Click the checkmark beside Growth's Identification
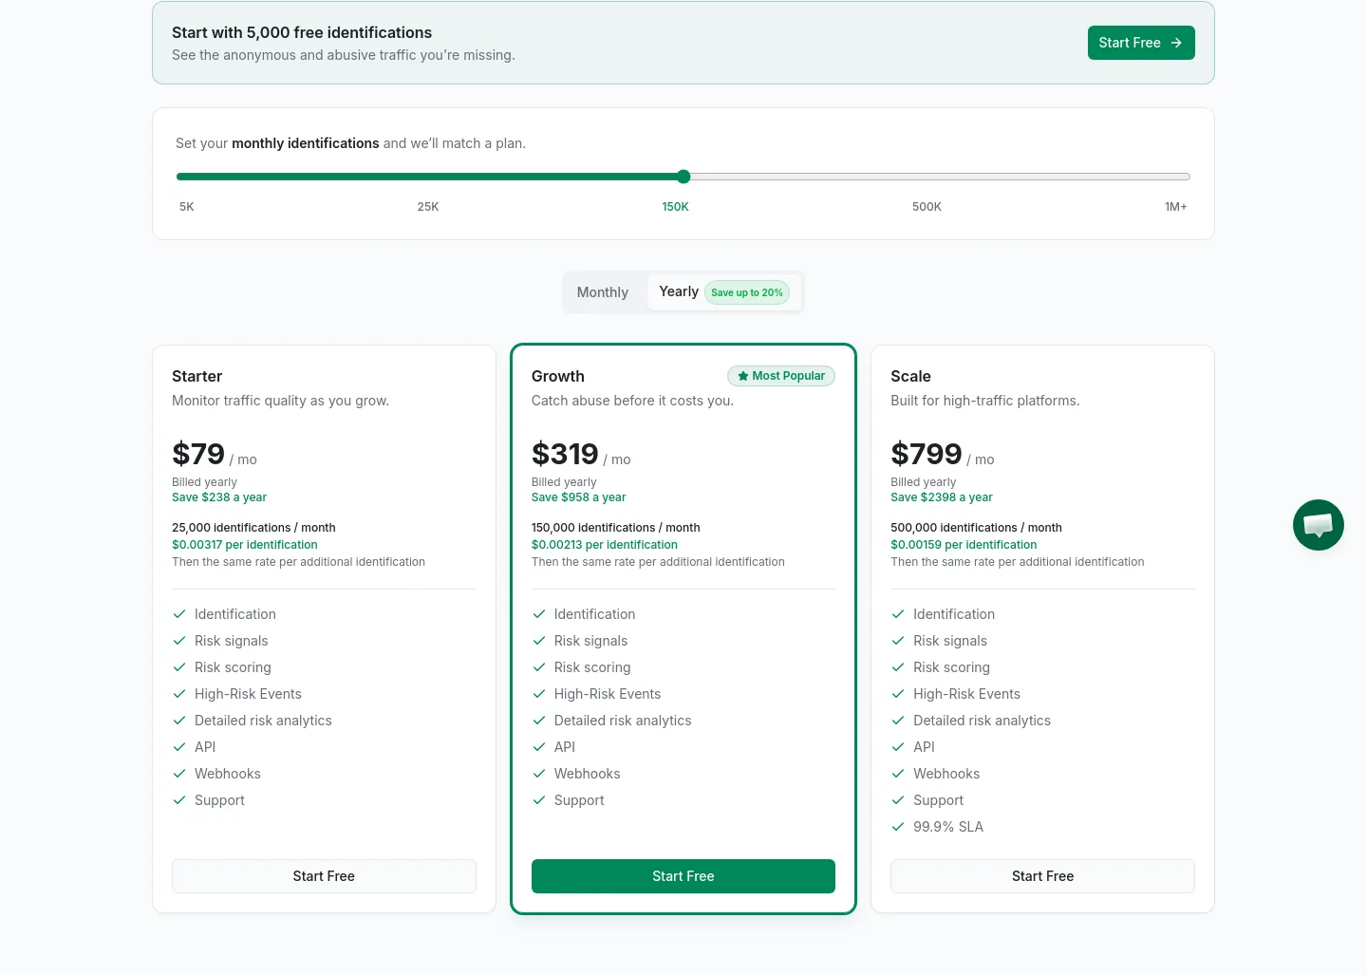 [539, 614]
